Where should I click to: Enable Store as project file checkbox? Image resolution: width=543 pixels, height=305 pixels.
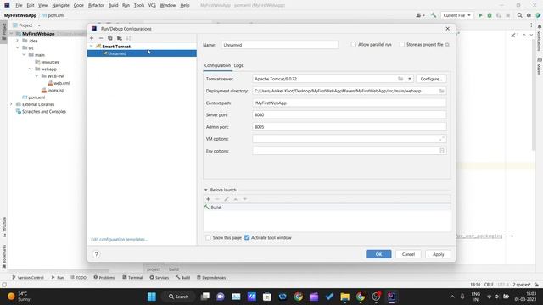401,45
